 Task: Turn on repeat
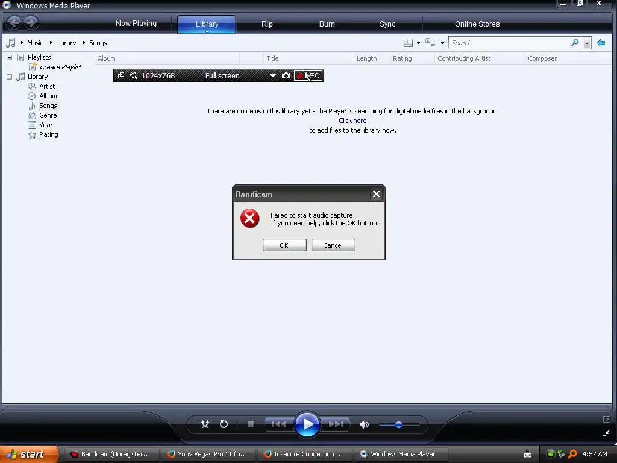click(x=224, y=424)
